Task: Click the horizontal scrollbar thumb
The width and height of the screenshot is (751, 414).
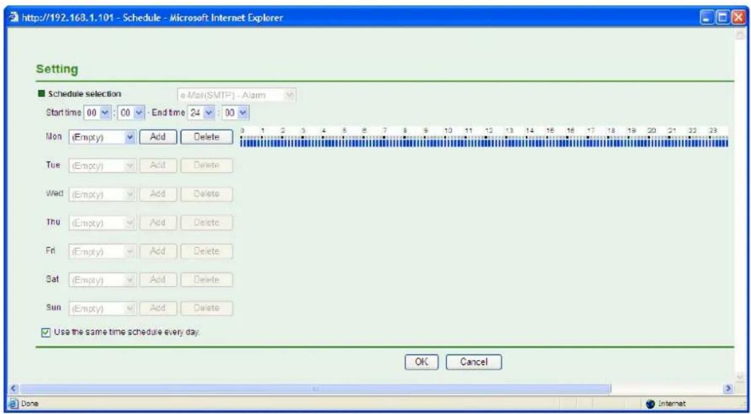Action: click(315, 389)
